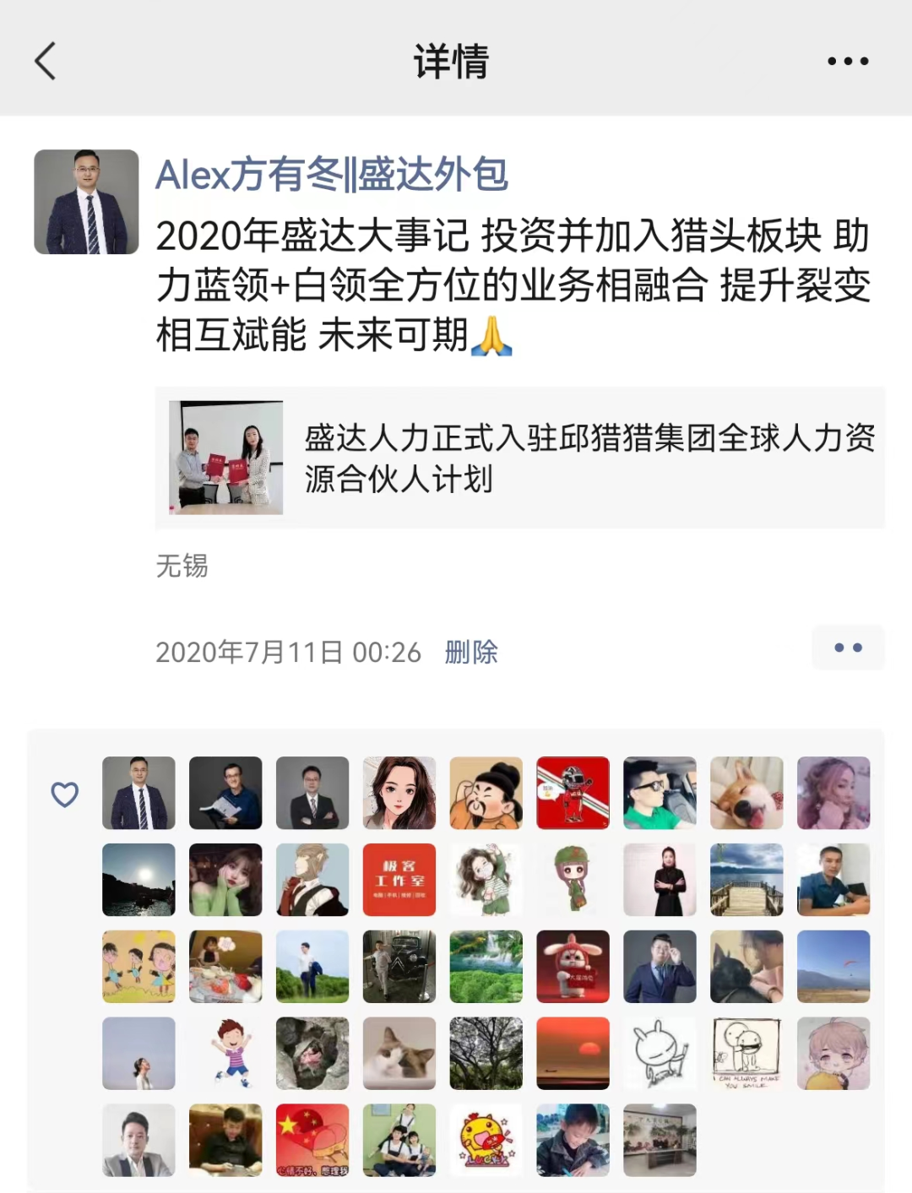Image resolution: width=912 pixels, height=1193 pixels.
Task: Open the Chinese flag heart avatar
Action: 312,1141
